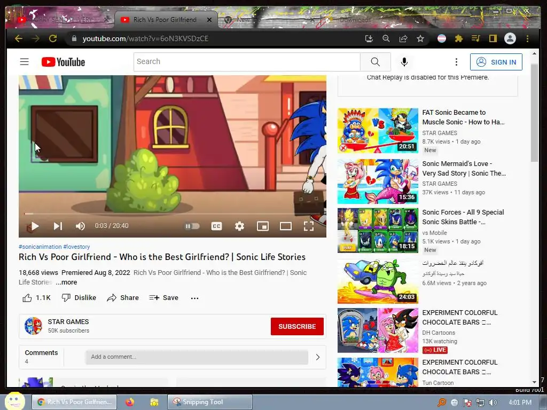Click the Dislike button
This screenshot has width=547, height=410.
[x=79, y=298]
